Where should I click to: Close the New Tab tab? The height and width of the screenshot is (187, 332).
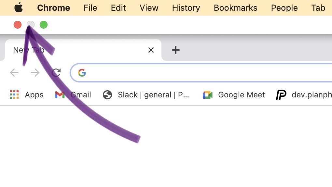pos(151,50)
